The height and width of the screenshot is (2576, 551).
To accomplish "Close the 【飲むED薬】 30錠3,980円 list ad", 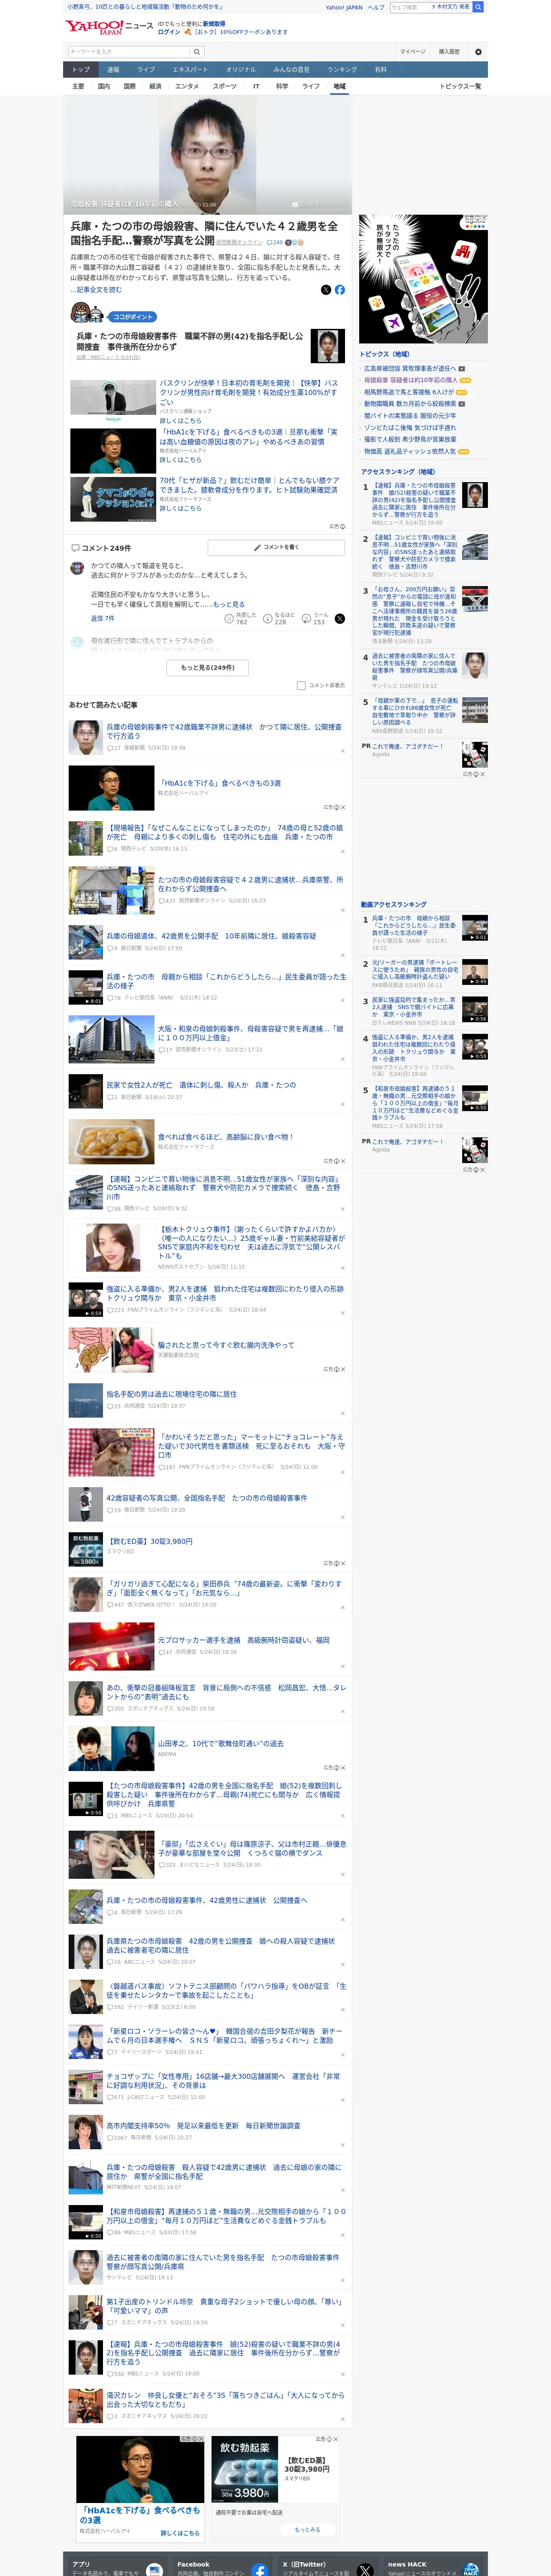I will click(342, 1563).
